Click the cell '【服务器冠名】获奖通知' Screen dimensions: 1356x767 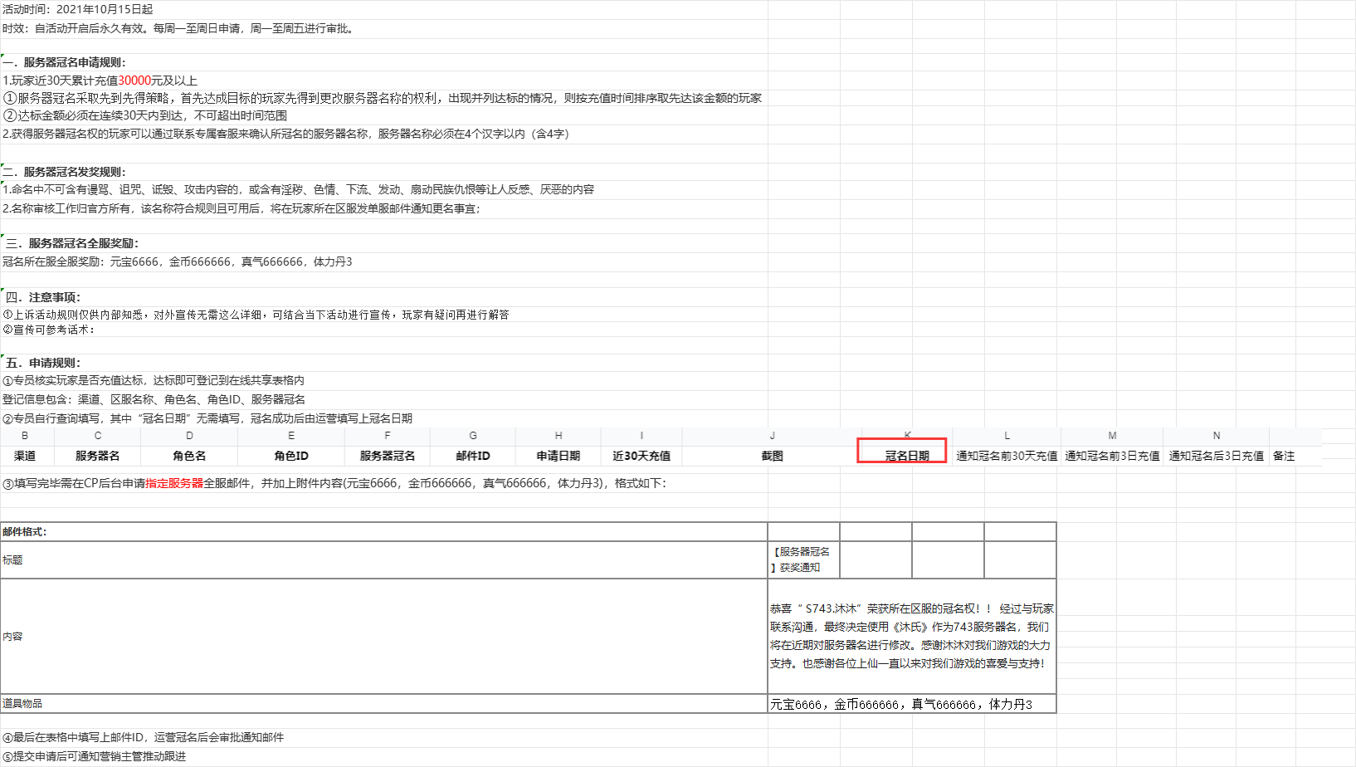point(803,560)
